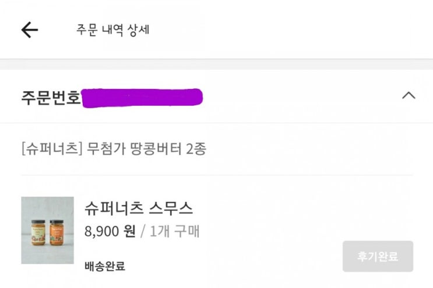
Task: Tap the orange-labeled right jar in the image
Action: (x=57, y=232)
